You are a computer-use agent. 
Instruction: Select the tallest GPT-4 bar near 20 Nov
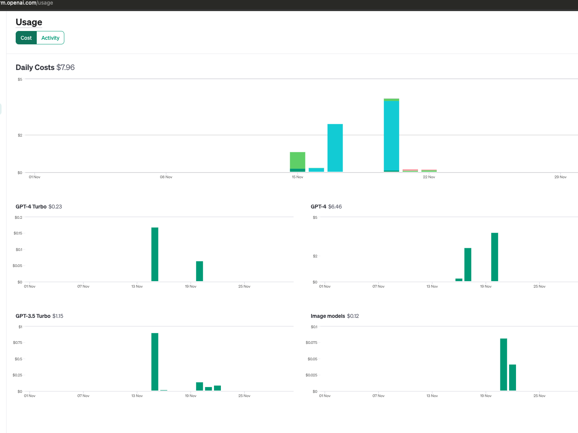click(x=495, y=256)
